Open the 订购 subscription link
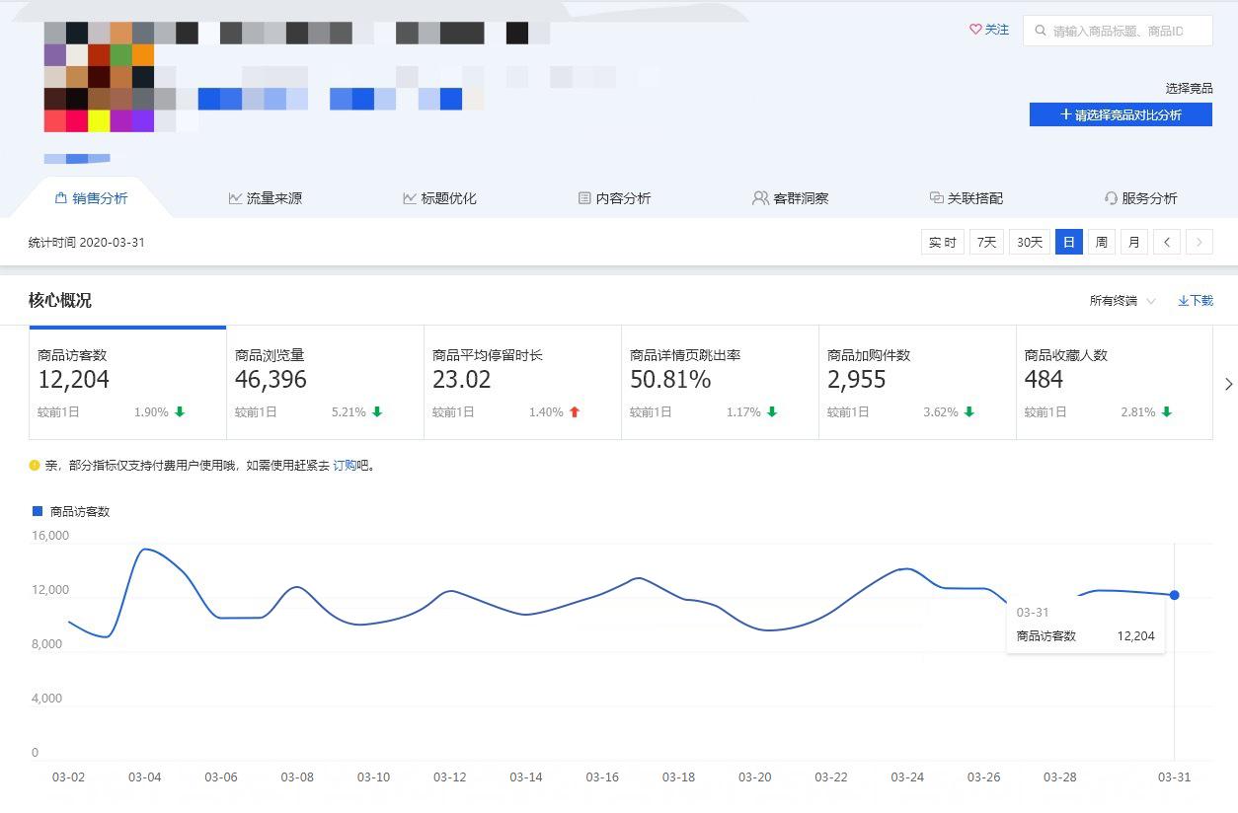1238x813 pixels. tap(344, 465)
